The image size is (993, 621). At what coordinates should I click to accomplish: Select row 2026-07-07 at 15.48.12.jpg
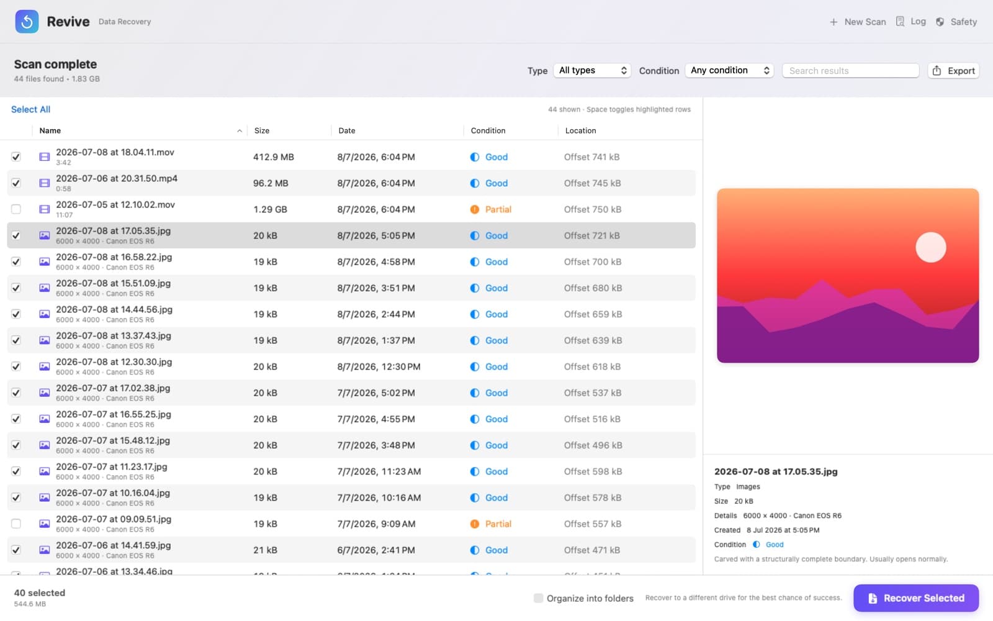(x=351, y=445)
